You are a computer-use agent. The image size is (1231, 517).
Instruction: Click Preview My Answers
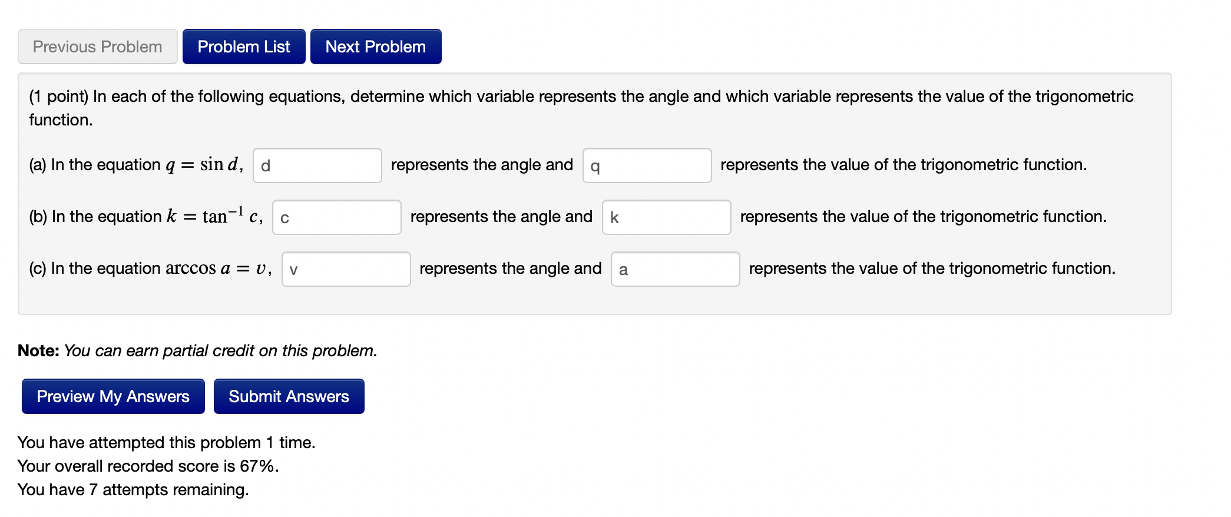click(112, 396)
